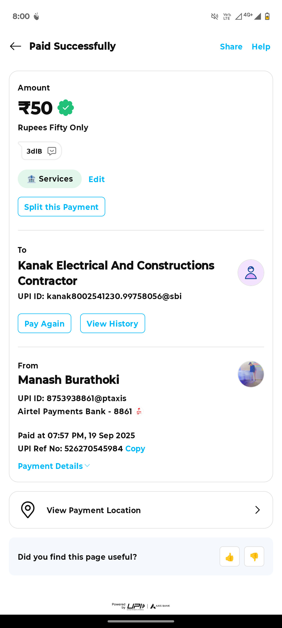Tap the muted sound status icon
The width and height of the screenshot is (282, 628).
coord(215,16)
